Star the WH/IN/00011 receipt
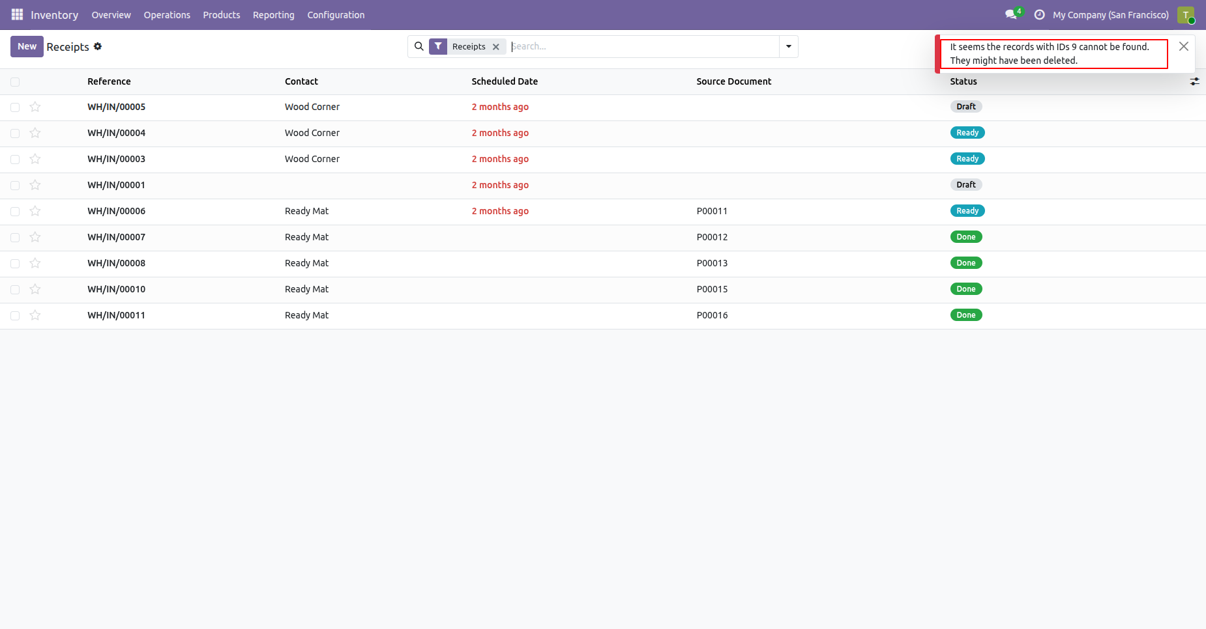This screenshot has height=629, width=1206. (x=35, y=315)
